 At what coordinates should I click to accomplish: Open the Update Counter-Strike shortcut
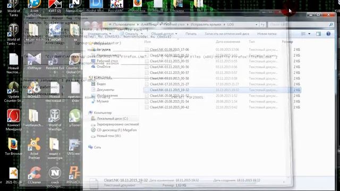pyautogui.click(x=13, y=92)
